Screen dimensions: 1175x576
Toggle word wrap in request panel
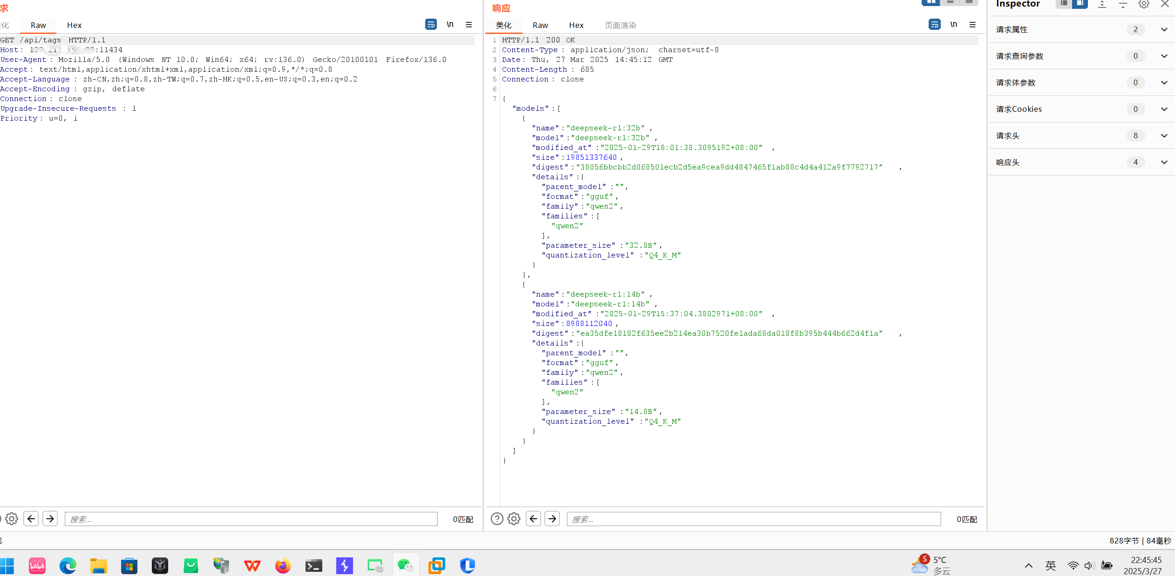pyautogui.click(x=431, y=24)
